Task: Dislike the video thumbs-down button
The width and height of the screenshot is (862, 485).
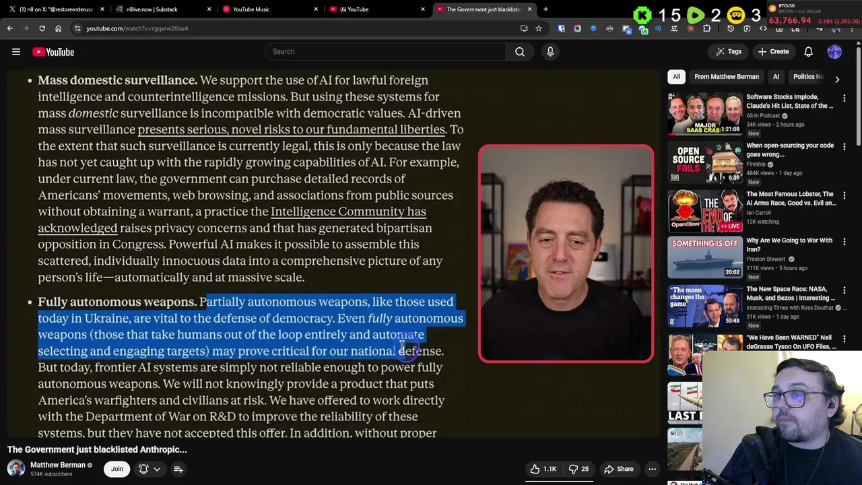Action: [x=579, y=469]
